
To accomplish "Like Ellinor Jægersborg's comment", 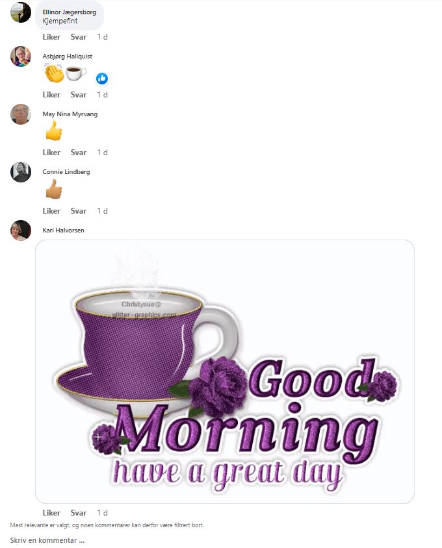I will [51, 37].
